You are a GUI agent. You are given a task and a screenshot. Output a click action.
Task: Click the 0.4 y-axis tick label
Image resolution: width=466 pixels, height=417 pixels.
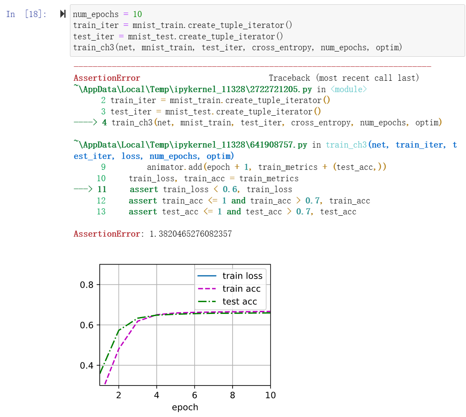(x=87, y=365)
